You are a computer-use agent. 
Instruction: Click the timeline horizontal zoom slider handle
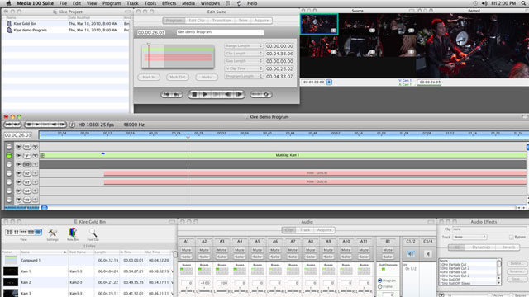click(44, 207)
